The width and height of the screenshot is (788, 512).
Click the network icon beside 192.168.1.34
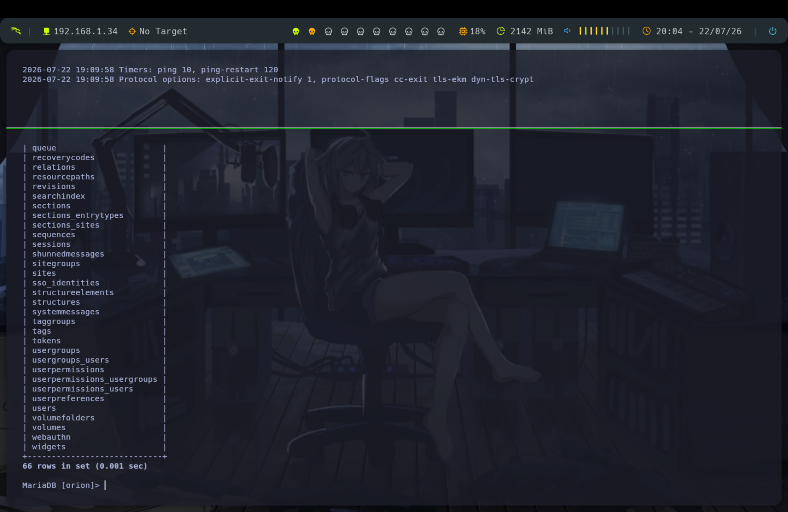[46, 31]
